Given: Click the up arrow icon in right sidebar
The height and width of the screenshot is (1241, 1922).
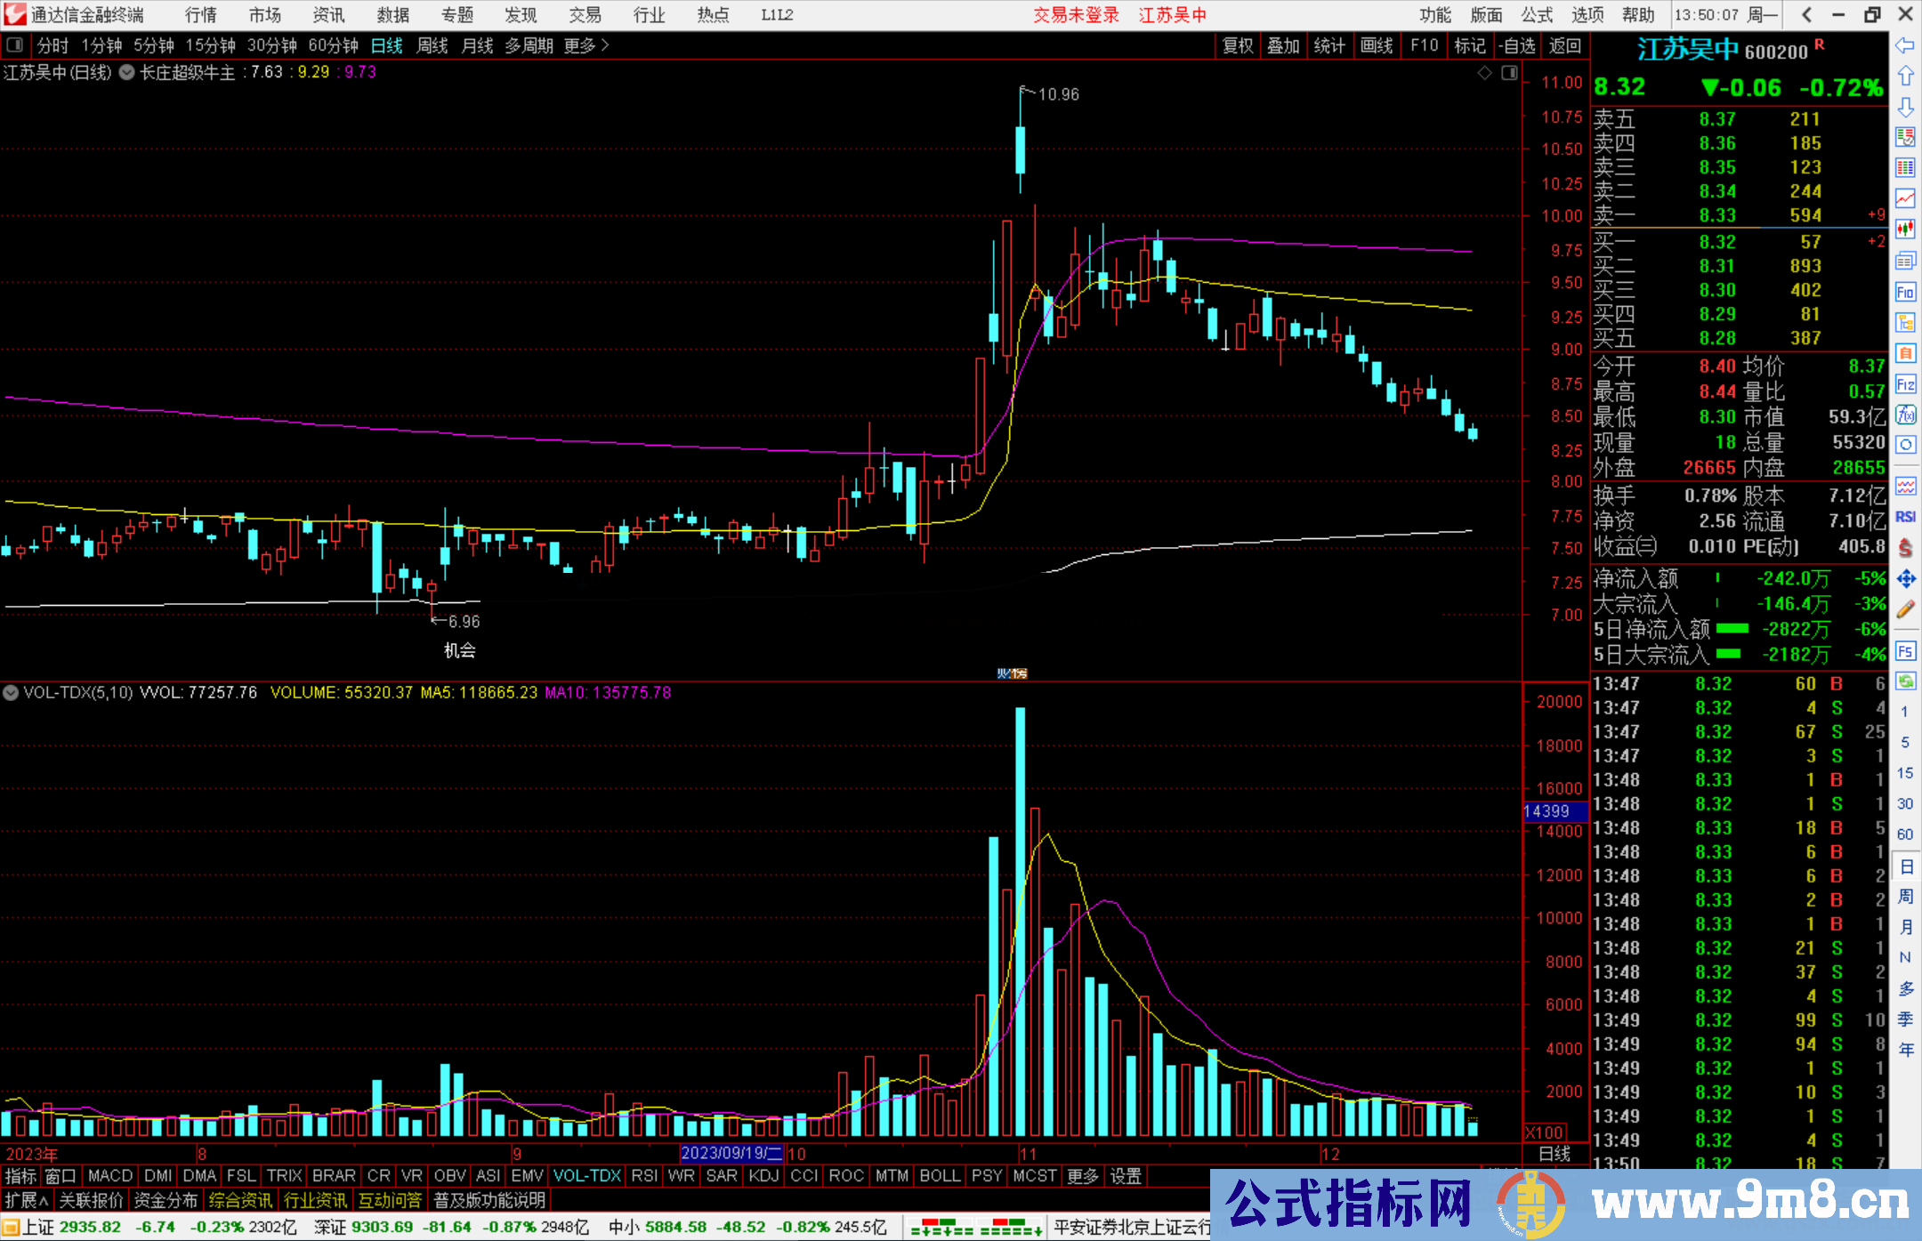Looking at the screenshot, I should tap(1905, 77).
